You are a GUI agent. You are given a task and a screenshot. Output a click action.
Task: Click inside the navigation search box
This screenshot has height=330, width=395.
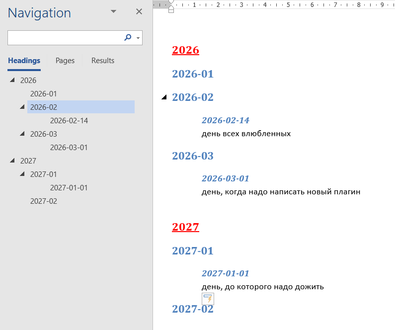65,38
